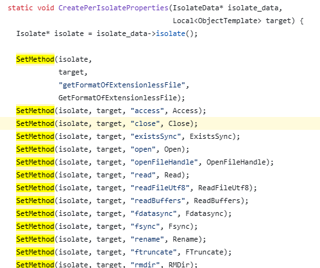320x268 pixels.
Task: Click the "rename" string literal
Action: coord(147,239)
